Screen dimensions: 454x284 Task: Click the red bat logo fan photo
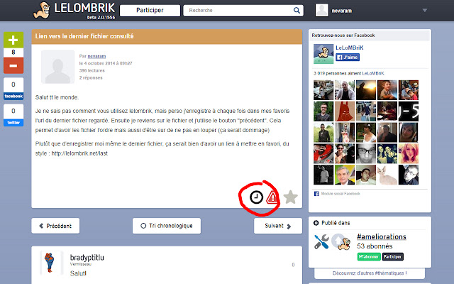click(x=345, y=111)
